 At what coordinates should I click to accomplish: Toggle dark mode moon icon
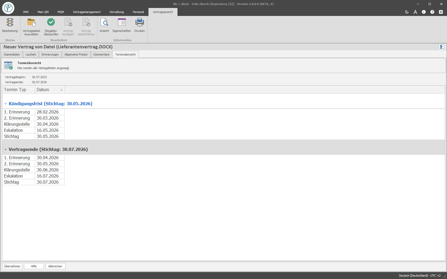pyautogui.click(x=407, y=12)
